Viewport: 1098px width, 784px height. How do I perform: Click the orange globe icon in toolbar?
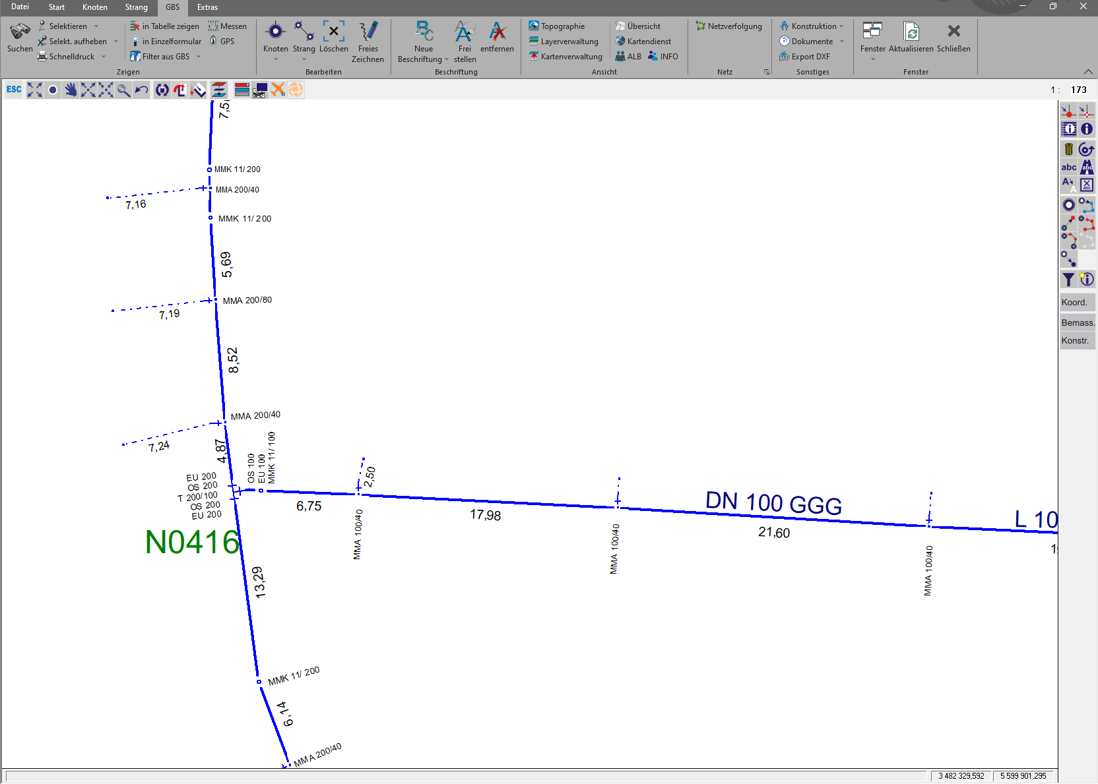pyautogui.click(x=296, y=90)
